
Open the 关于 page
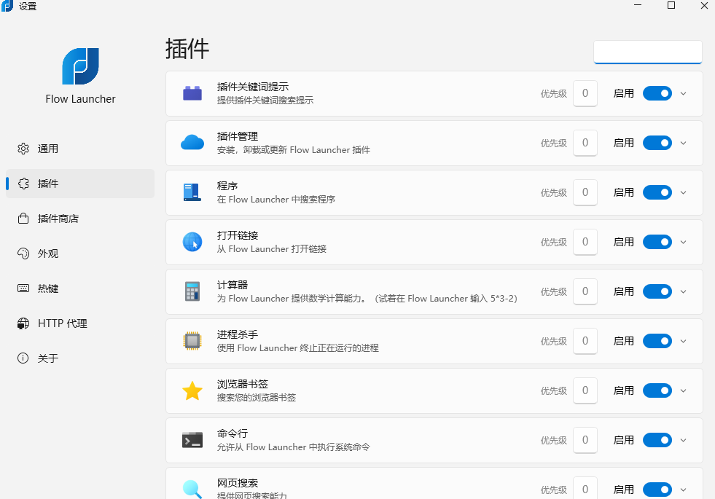click(x=80, y=358)
